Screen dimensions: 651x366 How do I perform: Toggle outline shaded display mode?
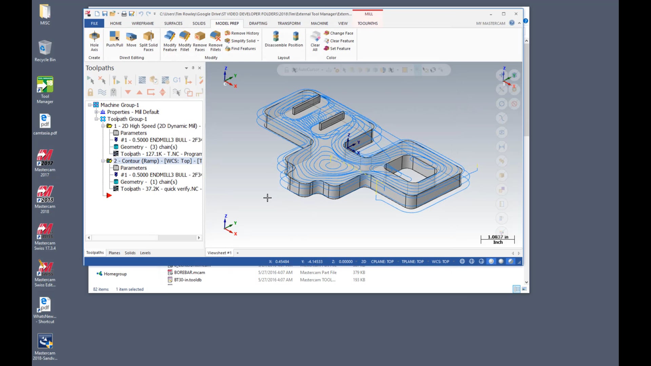coord(491,261)
